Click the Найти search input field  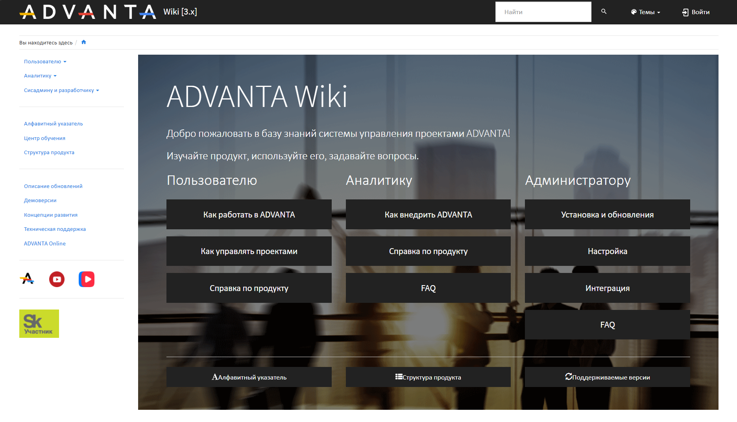543,12
